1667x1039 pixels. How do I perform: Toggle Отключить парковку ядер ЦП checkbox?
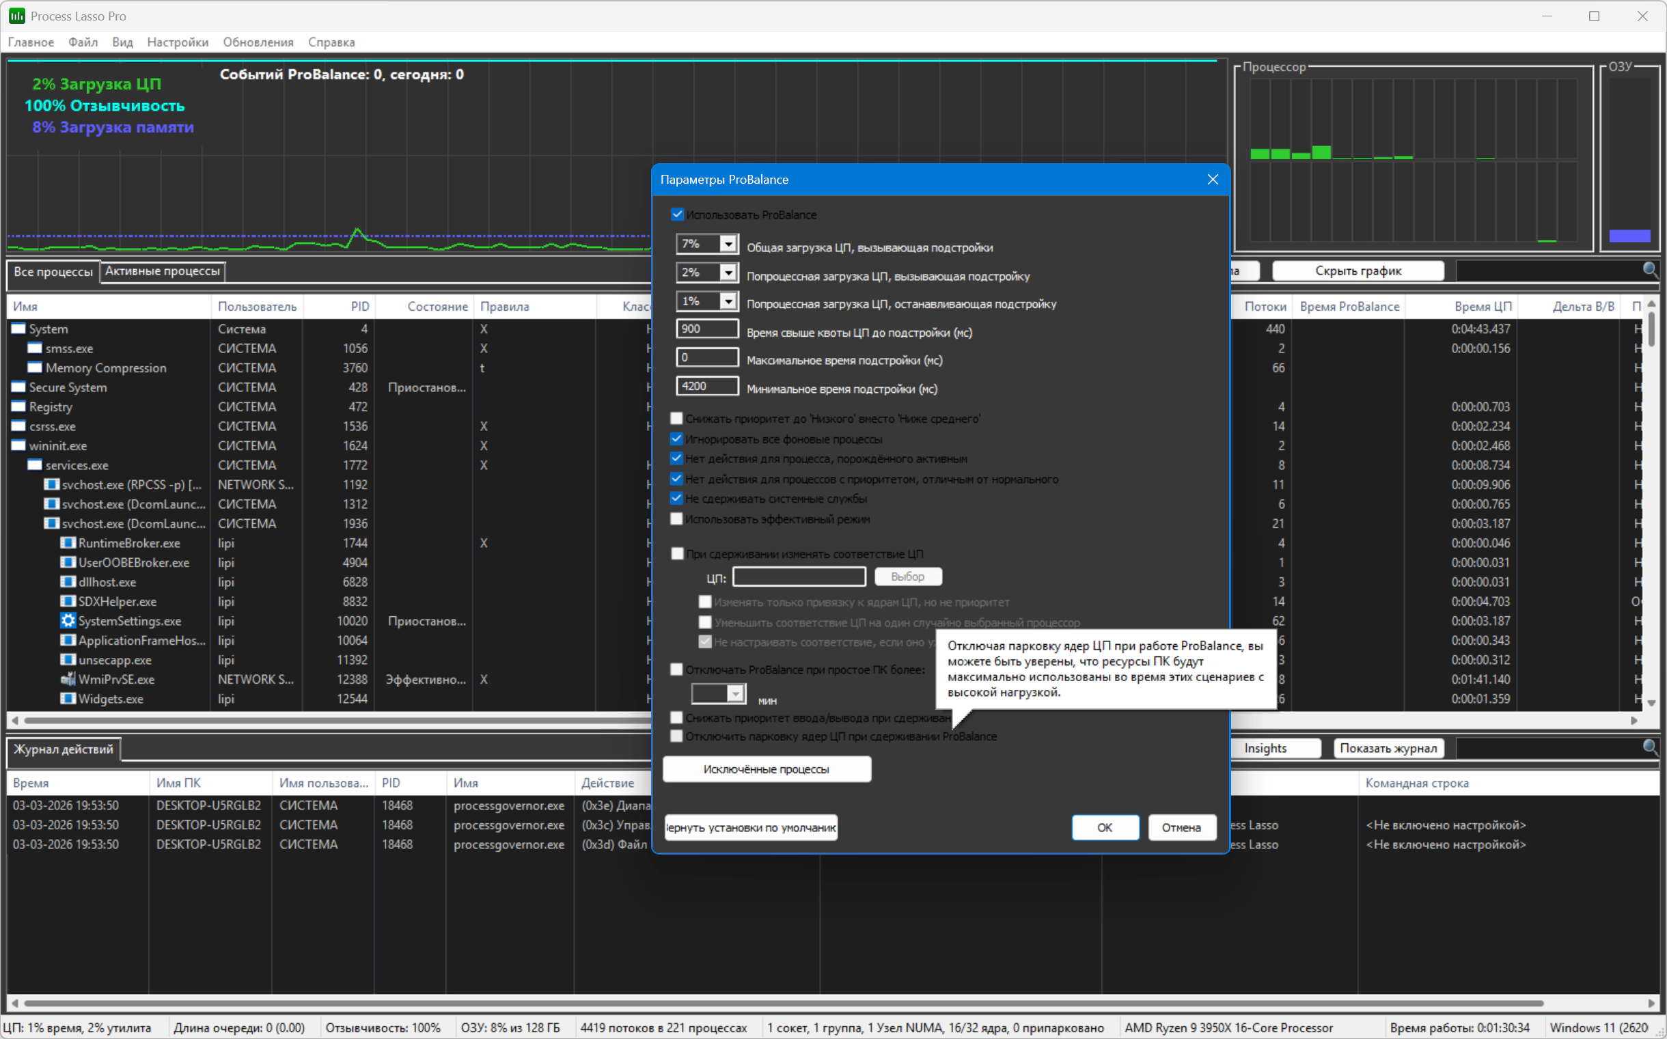[677, 736]
